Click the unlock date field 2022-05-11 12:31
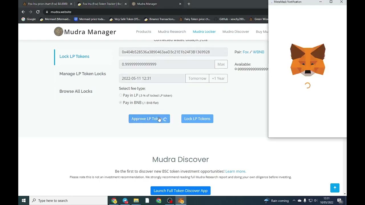Viewport: 365px width, 205px height. 152,78
